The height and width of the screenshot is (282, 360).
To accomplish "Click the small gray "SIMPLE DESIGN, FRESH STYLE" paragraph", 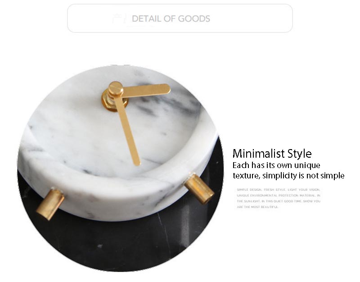I will click(279, 198).
